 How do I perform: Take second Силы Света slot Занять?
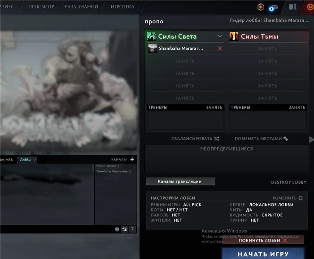click(x=185, y=61)
